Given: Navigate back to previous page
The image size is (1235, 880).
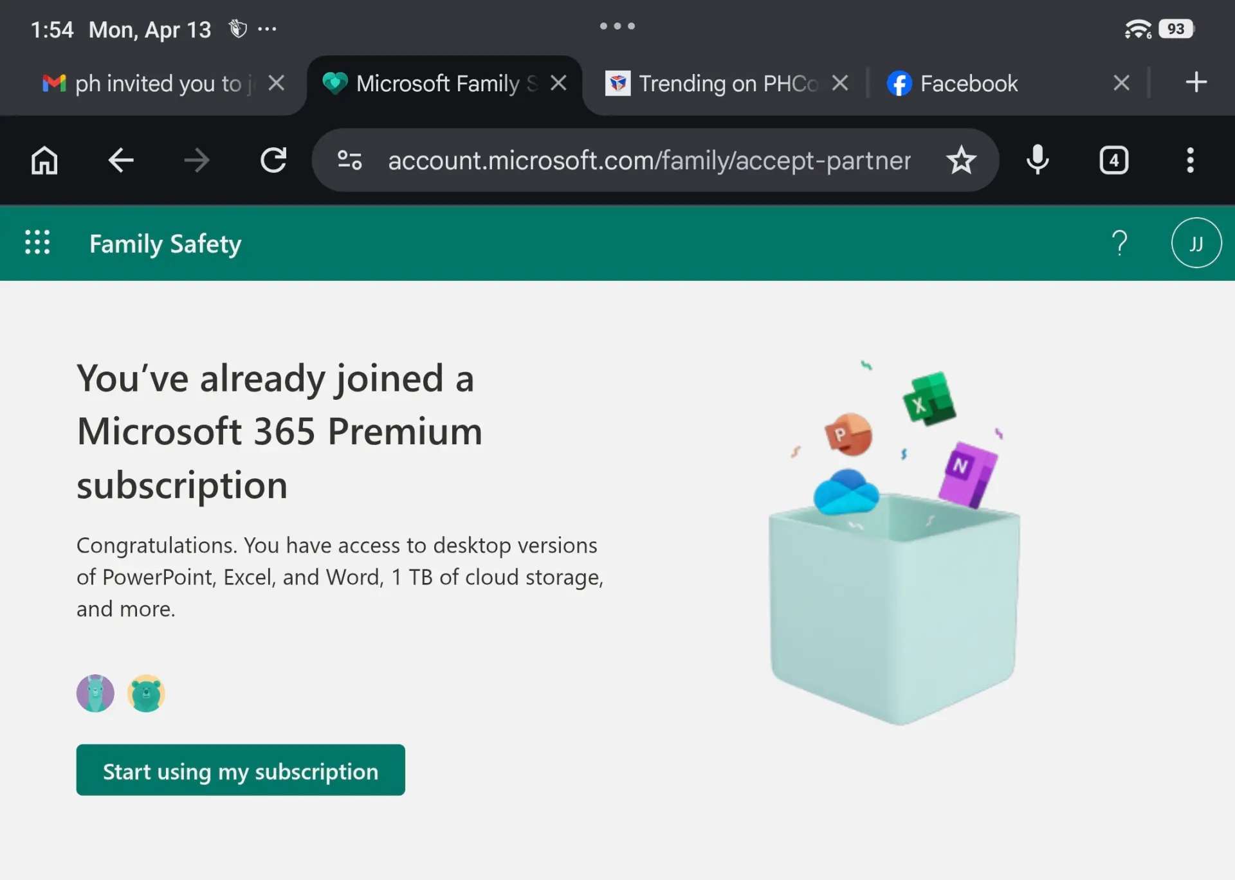Looking at the screenshot, I should [120, 160].
